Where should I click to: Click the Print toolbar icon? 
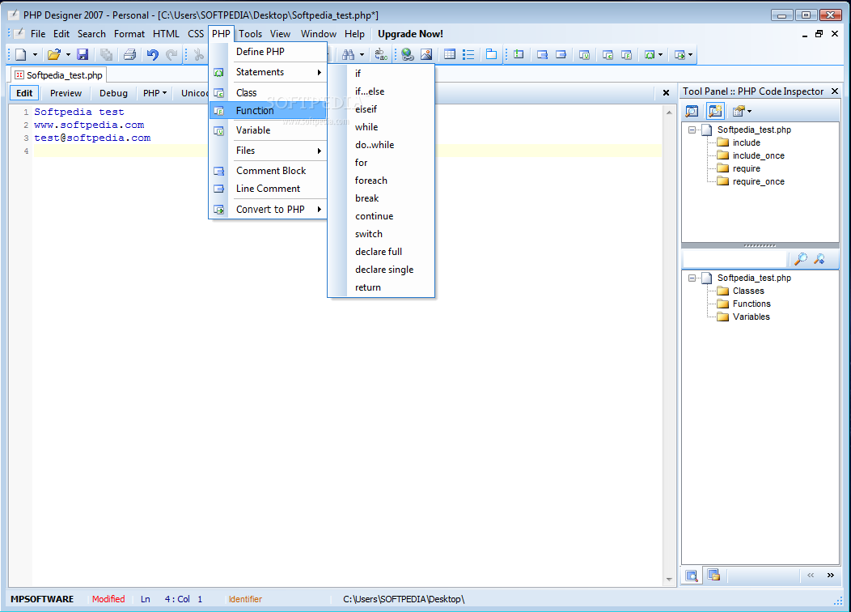[129, 54]
